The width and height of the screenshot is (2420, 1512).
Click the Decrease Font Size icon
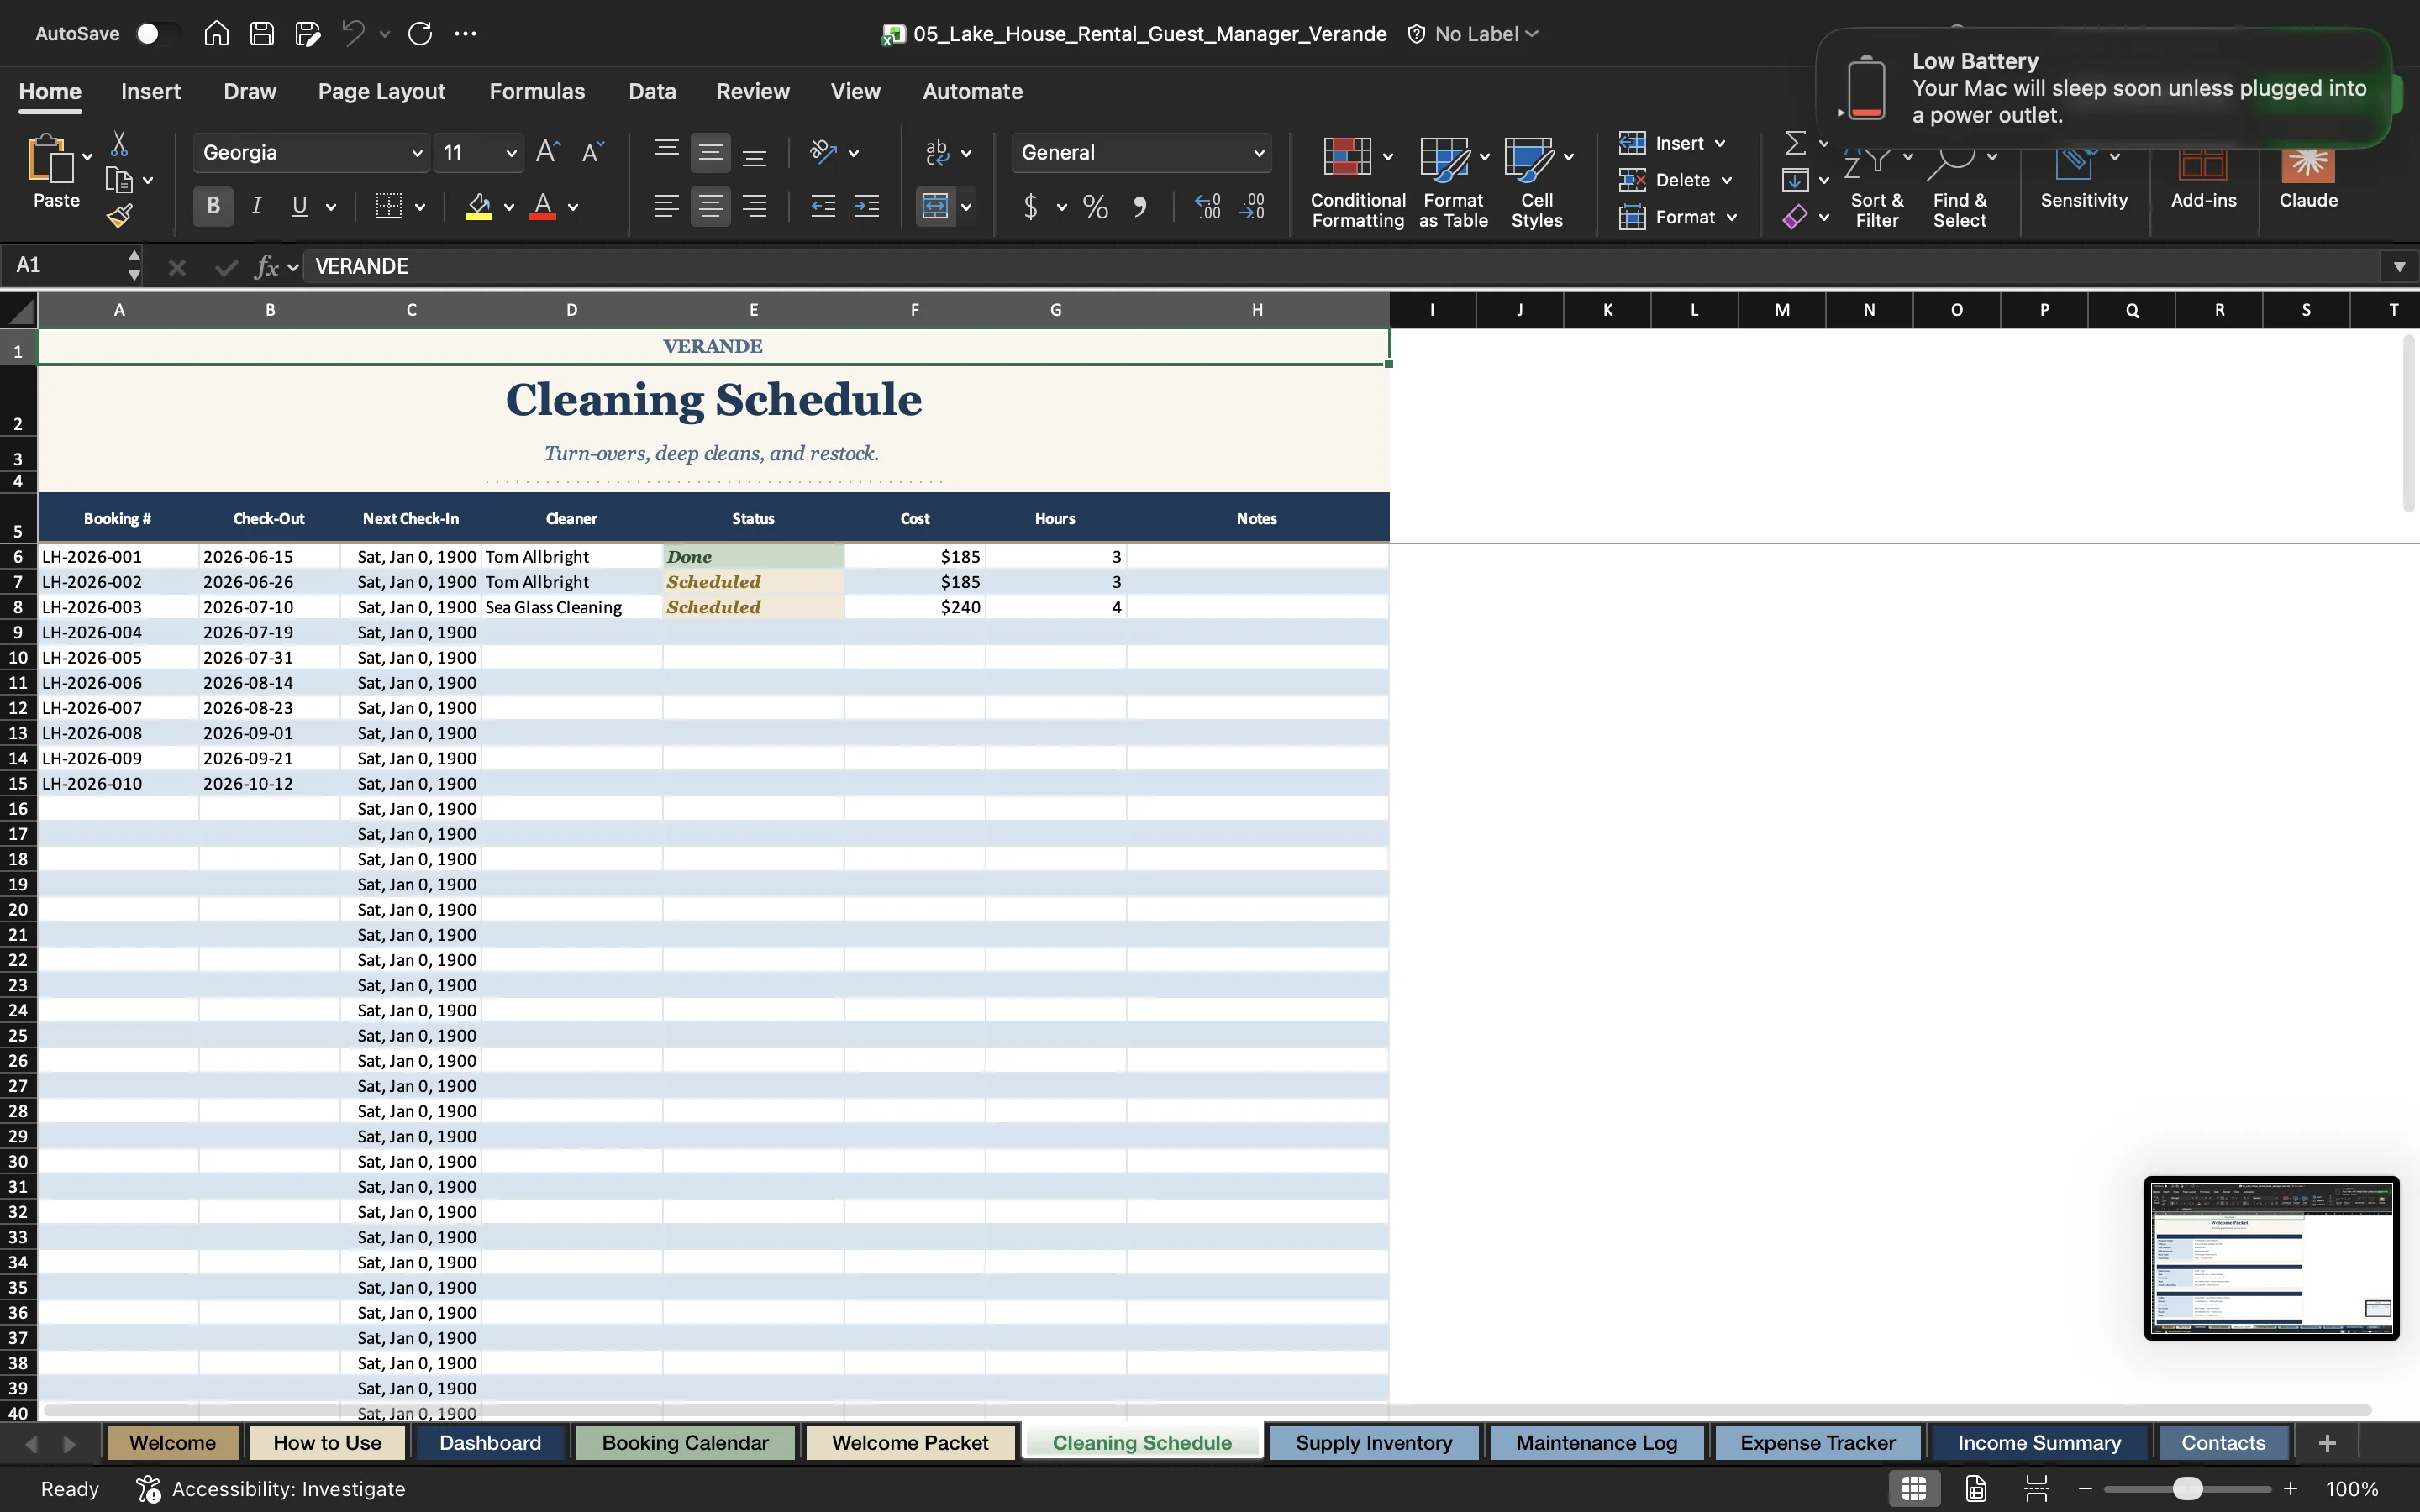(593, 152)
